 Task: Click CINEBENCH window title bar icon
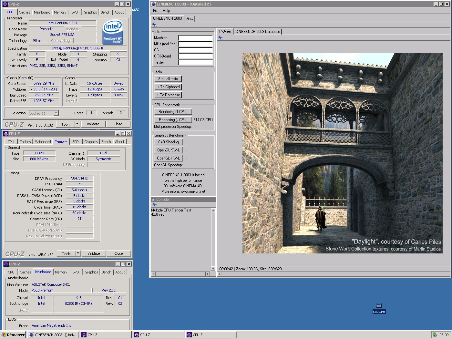point(154,4)
